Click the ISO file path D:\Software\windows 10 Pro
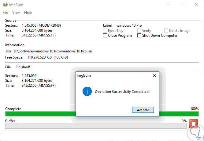This screenshot has width=204, height=141. pyautogui.click(x=53, y=51)
